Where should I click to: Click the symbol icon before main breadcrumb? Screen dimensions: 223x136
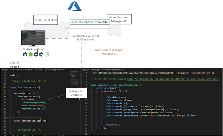click(36, 69)
